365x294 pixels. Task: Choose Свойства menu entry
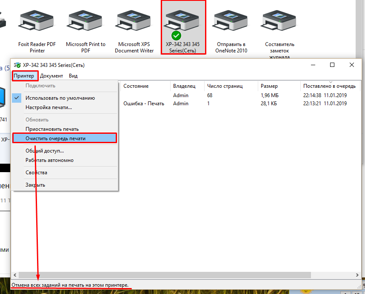65,173
